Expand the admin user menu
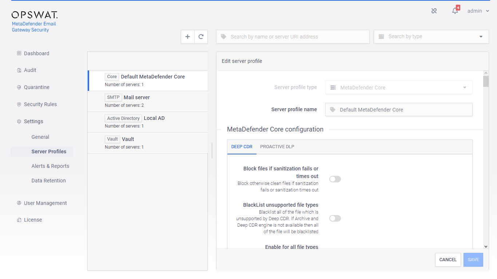The width and height of the screenshot is (497, 279). tap(478, 11)
